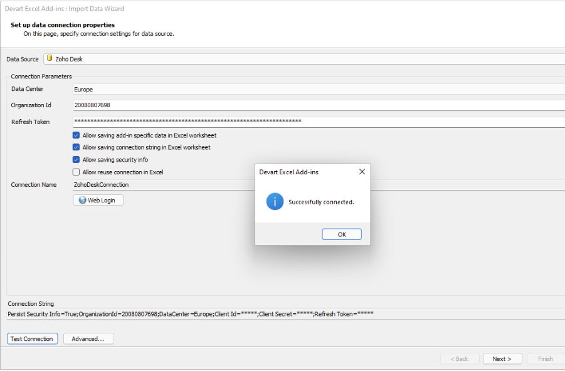565x371 pixels.
Task: Click OK on the Successfully connected message
Action: [341, 233]
